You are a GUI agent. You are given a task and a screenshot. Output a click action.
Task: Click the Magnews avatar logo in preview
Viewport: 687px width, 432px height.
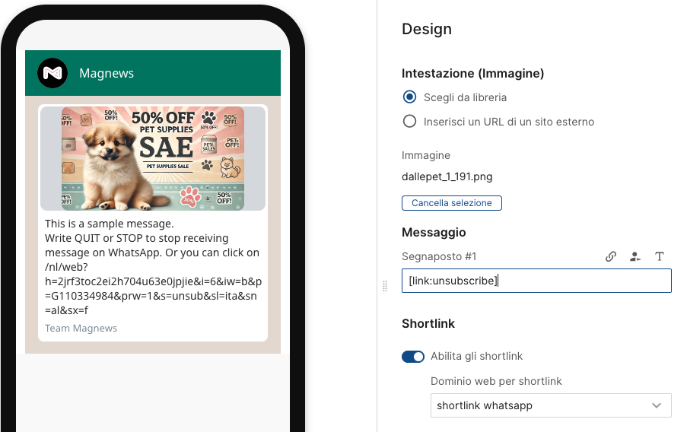(x=52, y=73)
